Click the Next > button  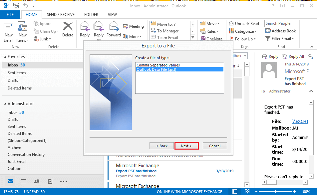pos(186,146)
